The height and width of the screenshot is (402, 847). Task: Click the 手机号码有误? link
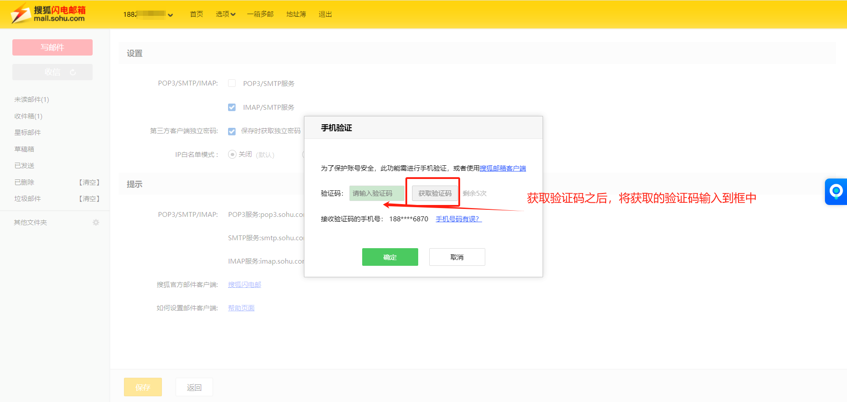[x=458, y=219]
